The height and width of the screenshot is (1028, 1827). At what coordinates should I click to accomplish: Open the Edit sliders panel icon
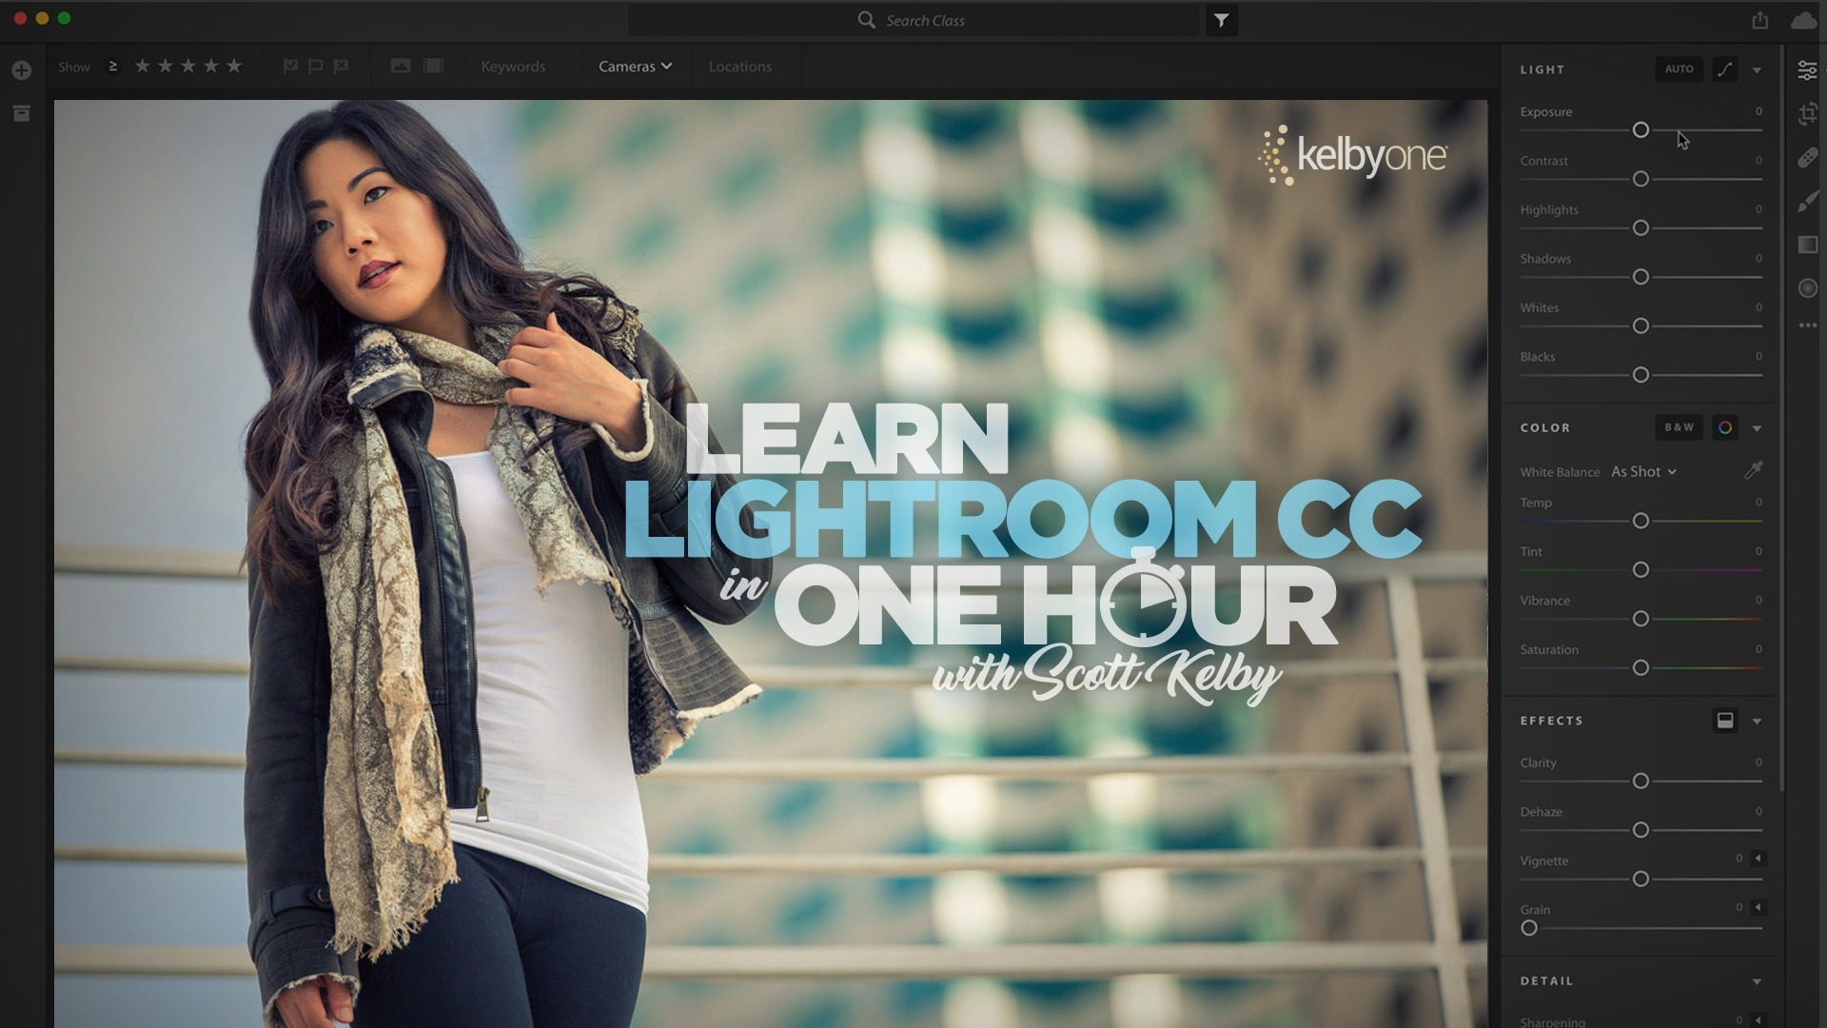click(x=1807, y=70)
